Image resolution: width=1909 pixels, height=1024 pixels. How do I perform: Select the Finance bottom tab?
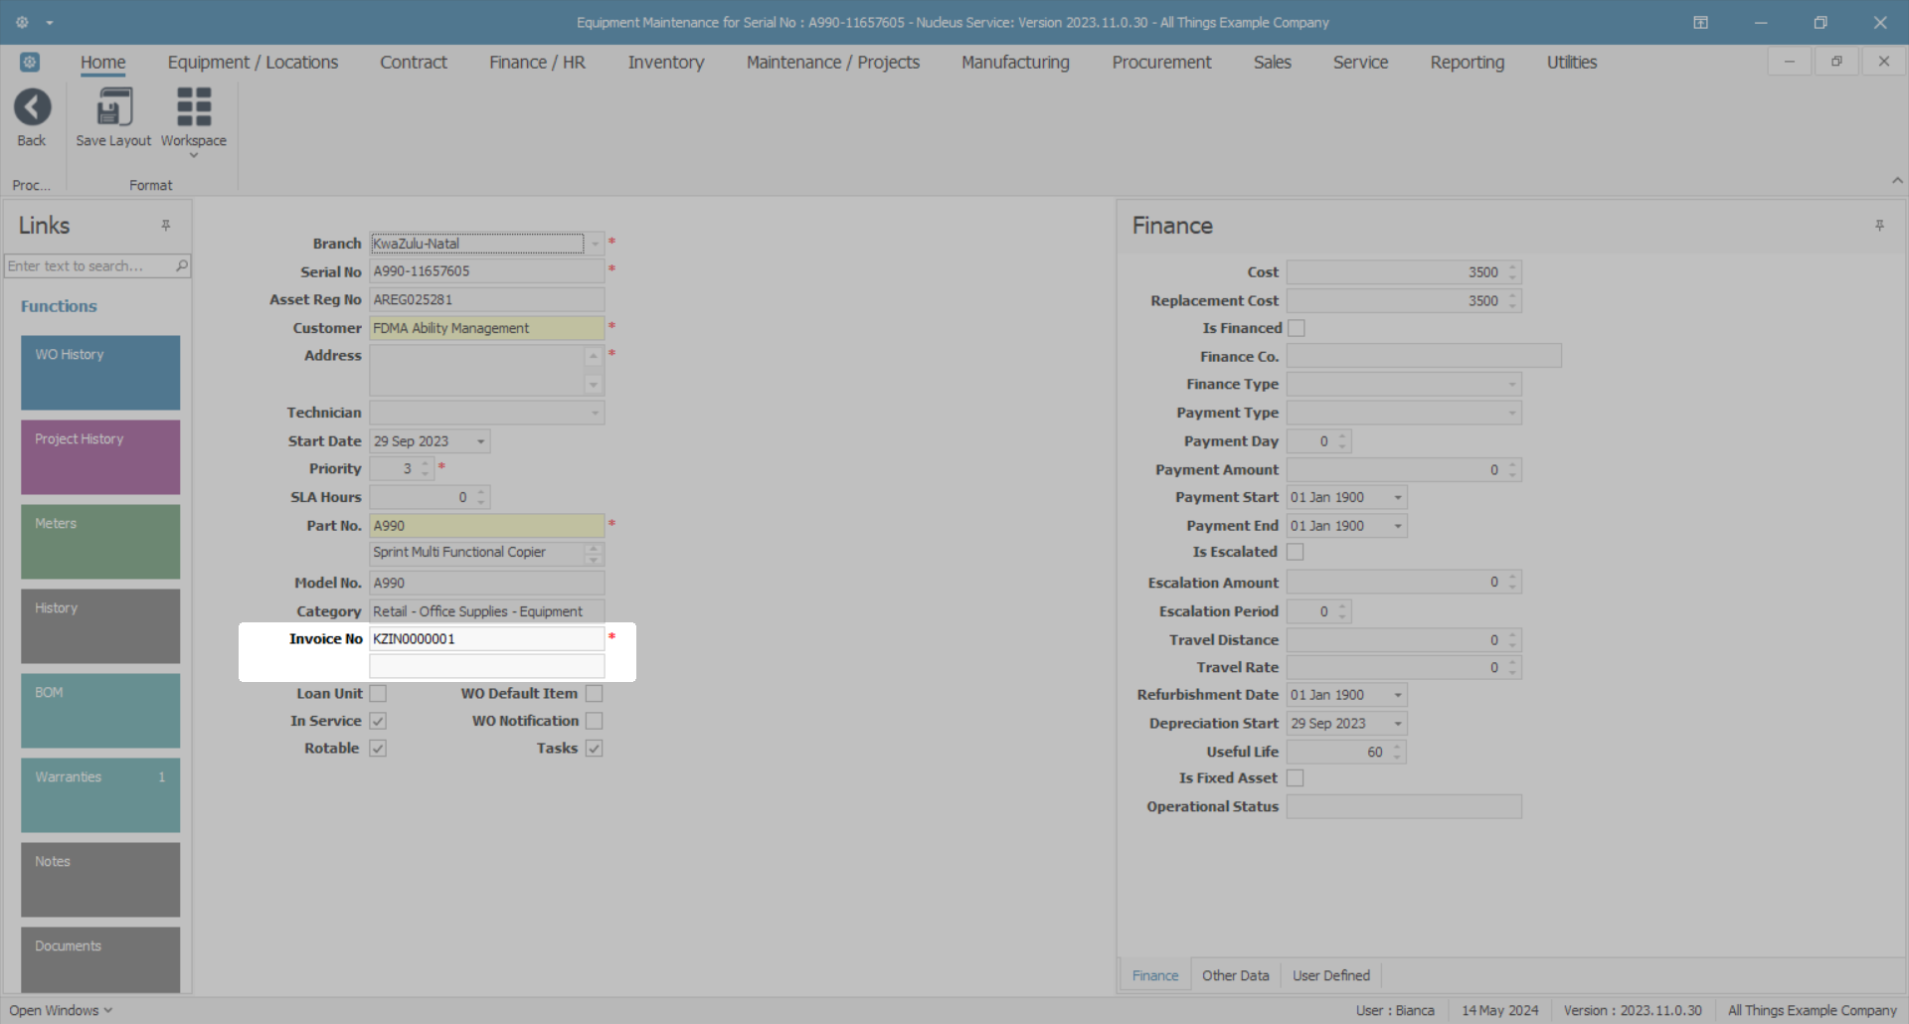click(1155, 975)
